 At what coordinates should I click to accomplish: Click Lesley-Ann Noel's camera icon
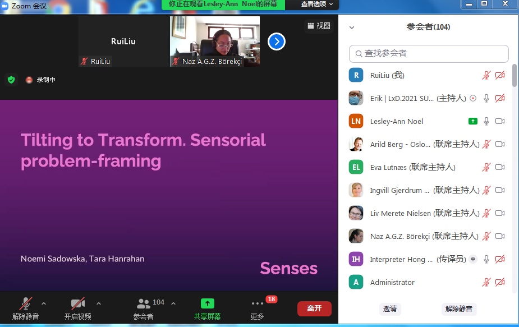click(500, 121)
